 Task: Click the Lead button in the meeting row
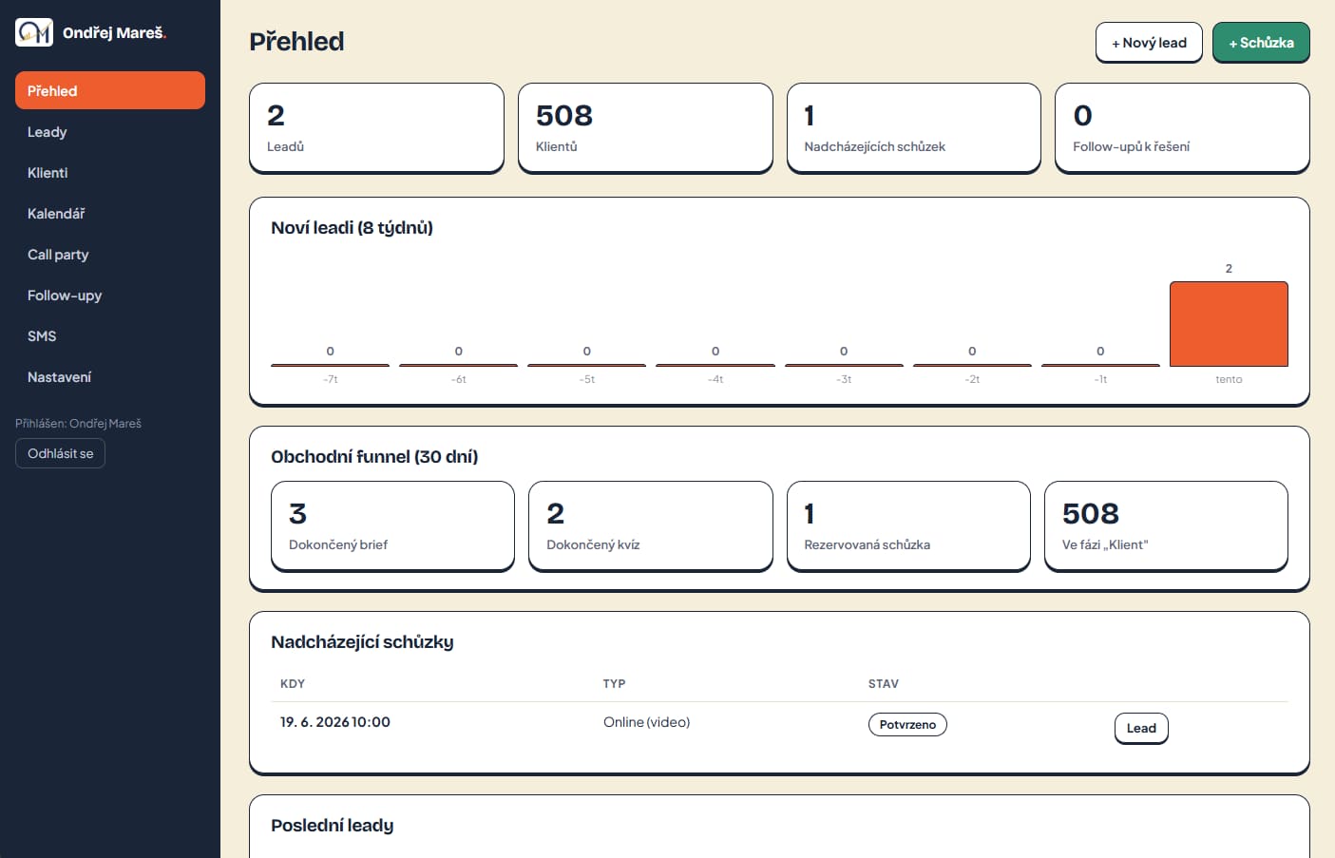point(1141,728)
